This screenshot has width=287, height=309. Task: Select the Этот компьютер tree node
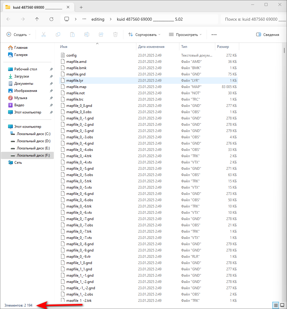(x=25, y=127)
